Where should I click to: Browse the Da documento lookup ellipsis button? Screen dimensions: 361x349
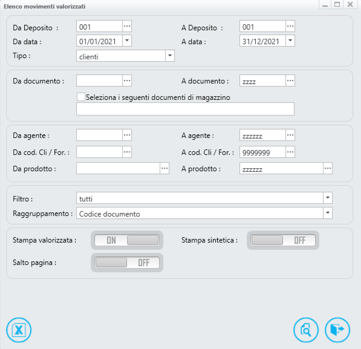pos(127,80)
